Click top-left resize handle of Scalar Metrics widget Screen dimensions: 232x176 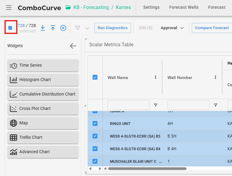(x=86, y=39)
